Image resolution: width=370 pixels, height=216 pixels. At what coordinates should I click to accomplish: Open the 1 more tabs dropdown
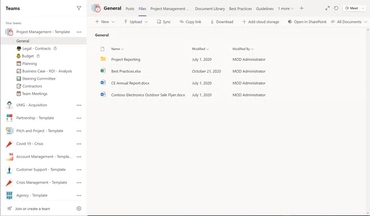point(286,8)
